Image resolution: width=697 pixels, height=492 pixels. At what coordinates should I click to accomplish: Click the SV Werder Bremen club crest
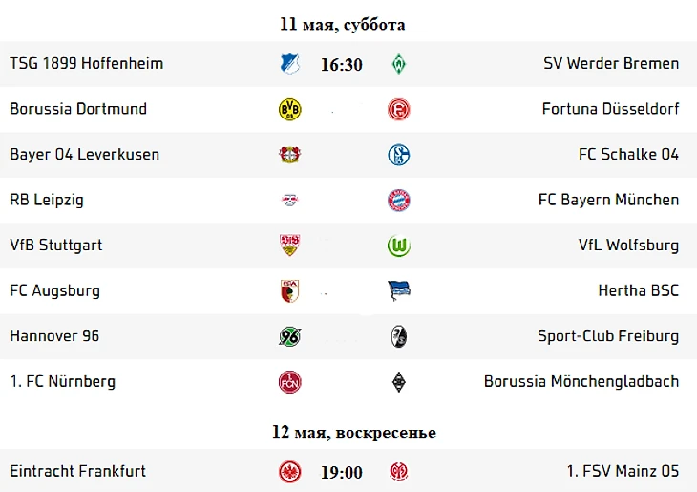[398, 64]
